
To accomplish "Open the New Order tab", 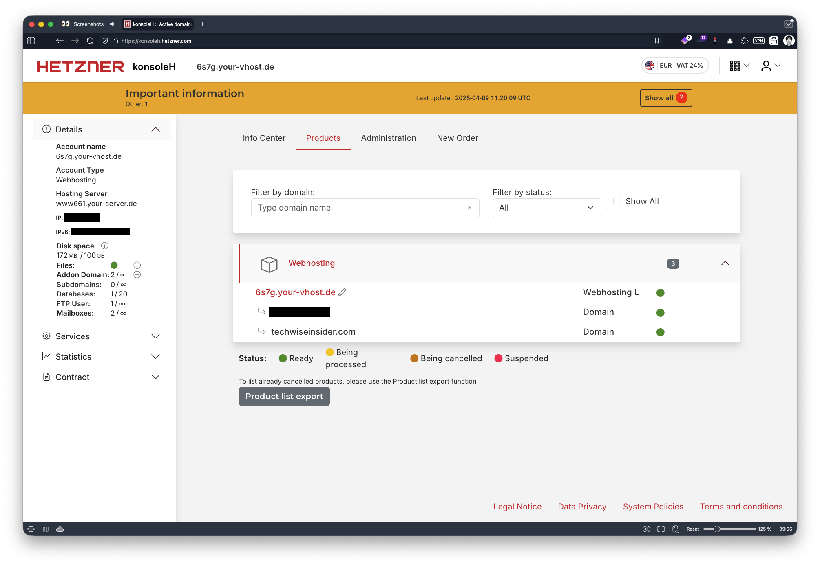I will (x=458, y=138).
